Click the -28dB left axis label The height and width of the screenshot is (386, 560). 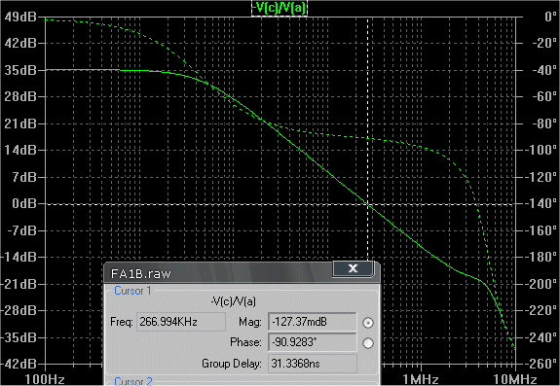coord(19,310)
